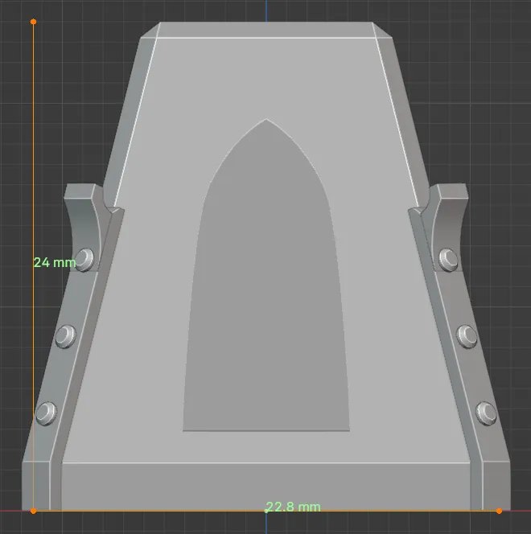Select the middle rivet on right rail
The image size is (531, 534).
click(x=467, y=334)
